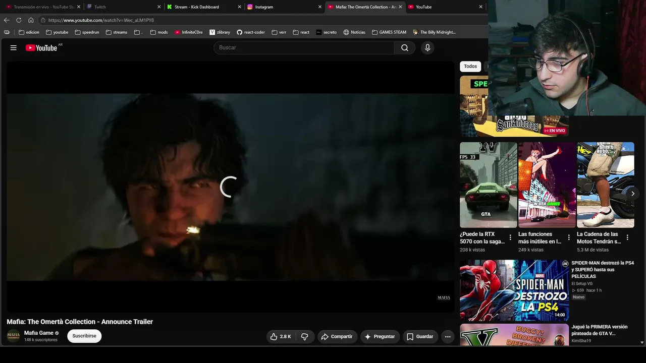Screen dimensions: 646x363
Task: Expand the streams bookmarks folder
Action: click(x=117, y=32)
